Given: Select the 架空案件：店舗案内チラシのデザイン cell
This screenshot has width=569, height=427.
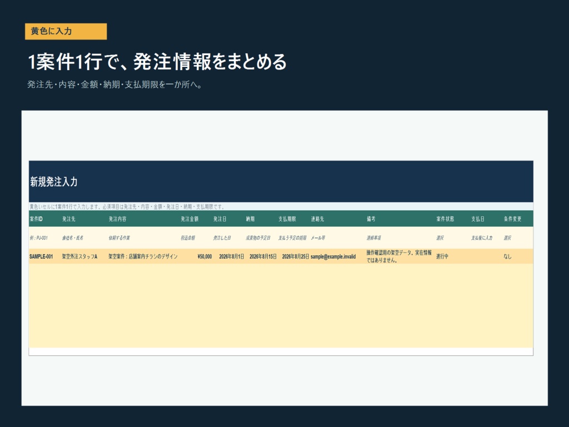Looking at the screenshot, I should [143, 256].
